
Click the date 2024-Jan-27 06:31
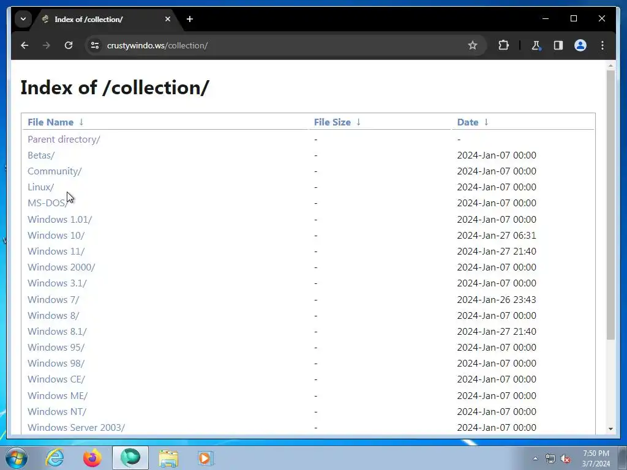click(497, 236)
